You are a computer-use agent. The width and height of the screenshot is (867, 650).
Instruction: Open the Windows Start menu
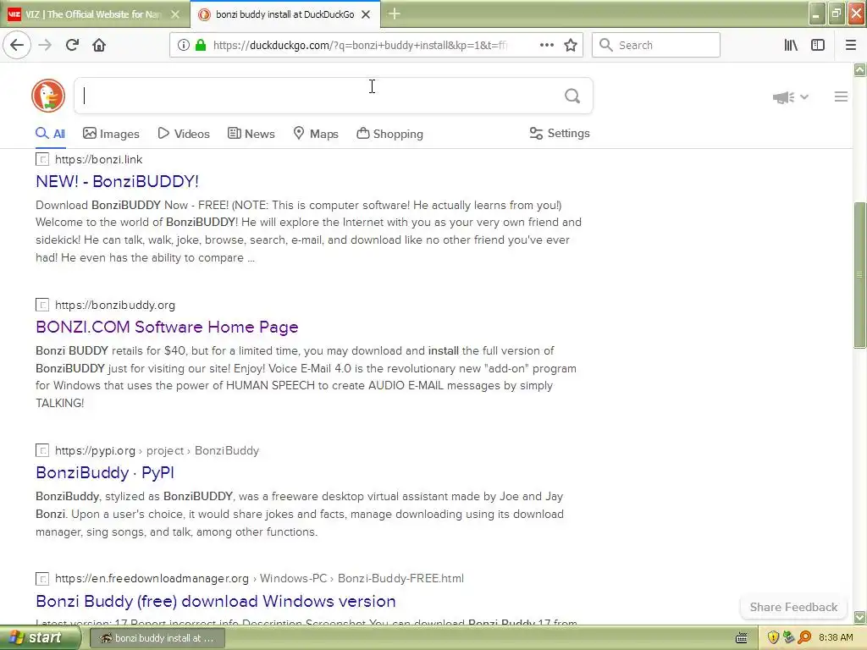tap(39, 638)
